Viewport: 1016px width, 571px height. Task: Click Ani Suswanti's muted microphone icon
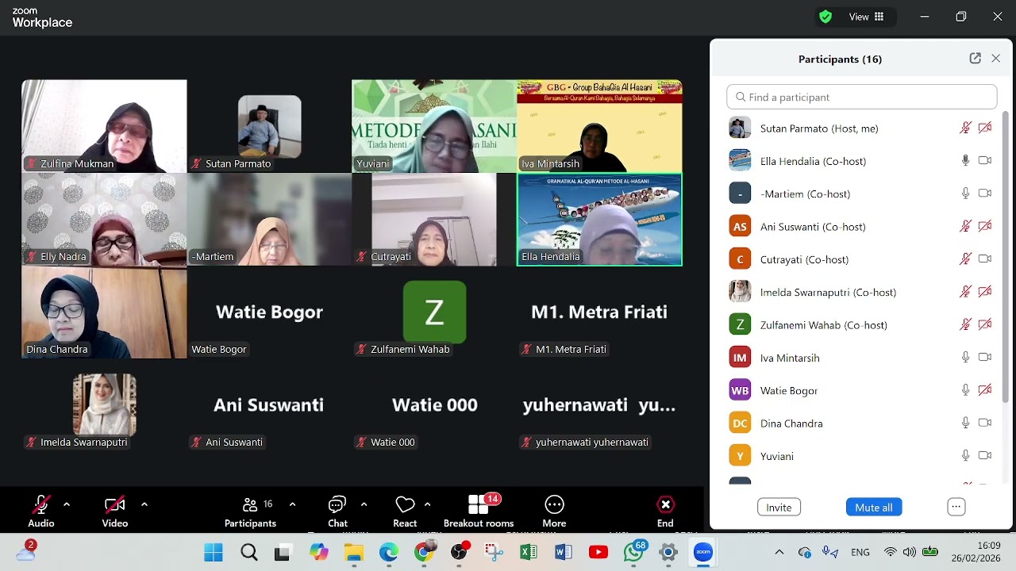[x=965, y=226]
